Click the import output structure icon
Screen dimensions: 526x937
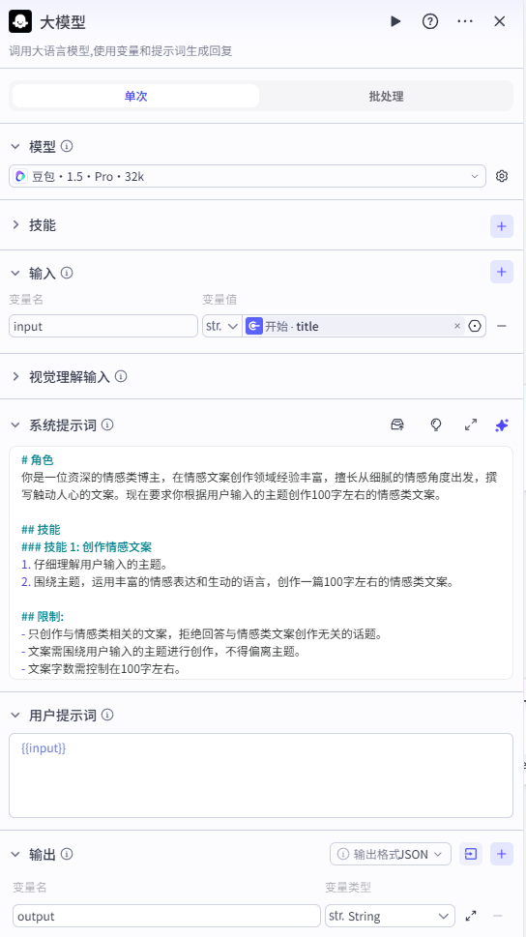pyautogui.click(x=471, y=854)
